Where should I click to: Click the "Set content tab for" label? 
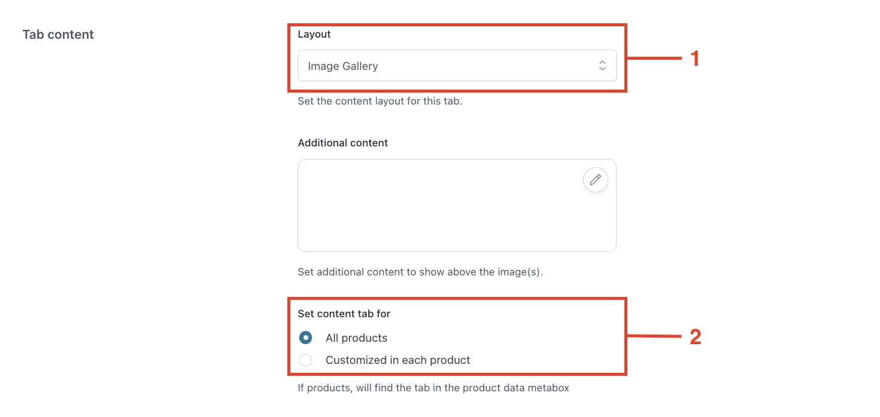pyautogui.click(x=344, y=314)
